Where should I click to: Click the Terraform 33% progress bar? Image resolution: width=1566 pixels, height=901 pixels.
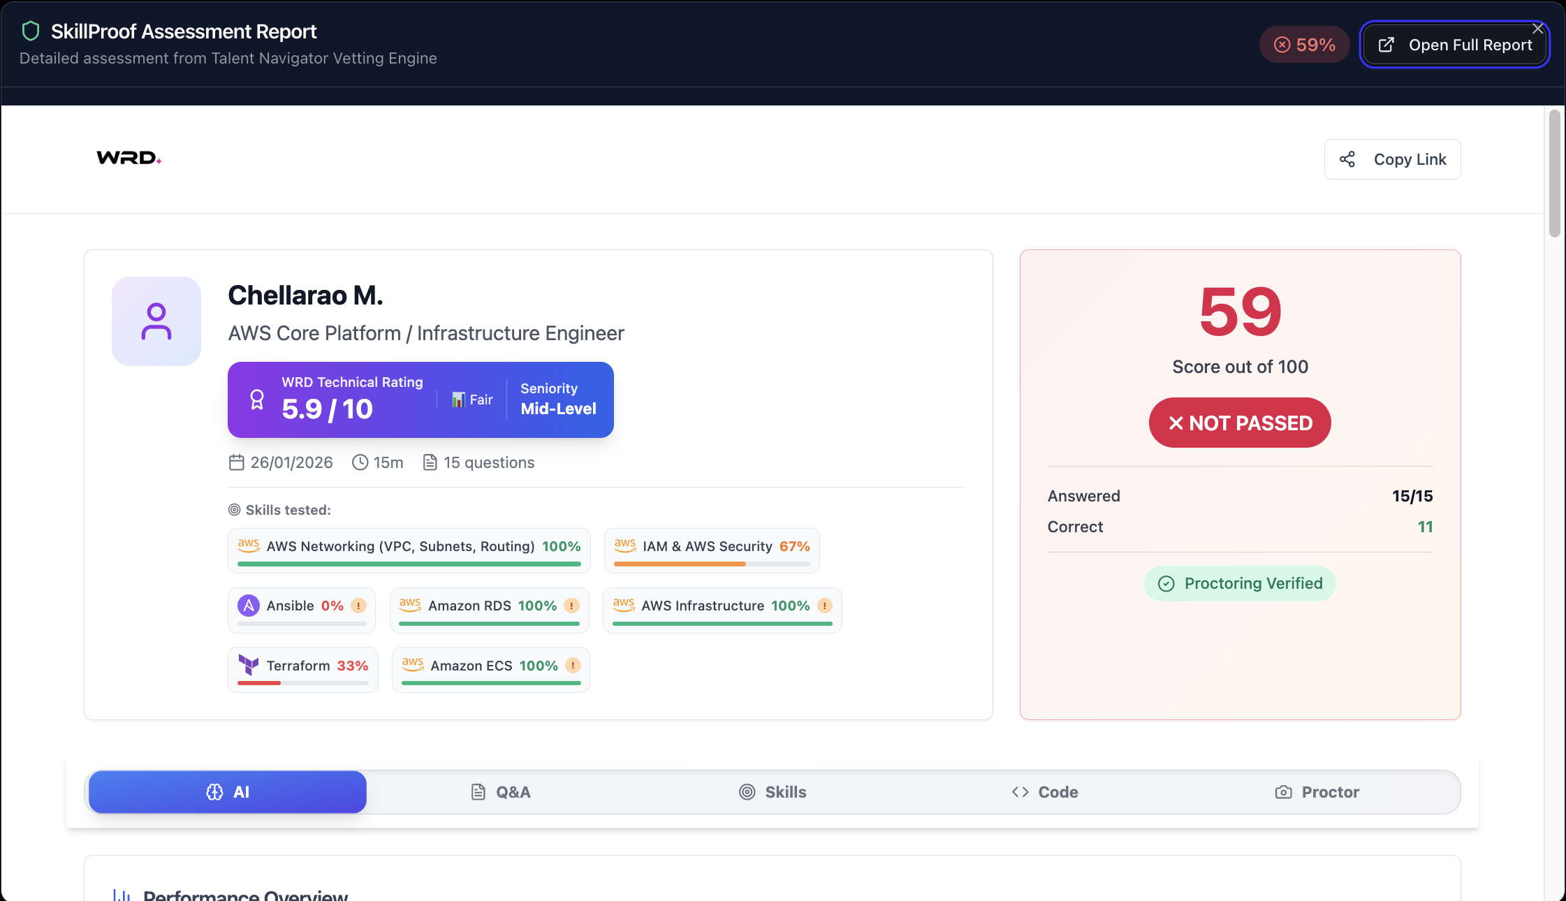click(x=302, y=683)
